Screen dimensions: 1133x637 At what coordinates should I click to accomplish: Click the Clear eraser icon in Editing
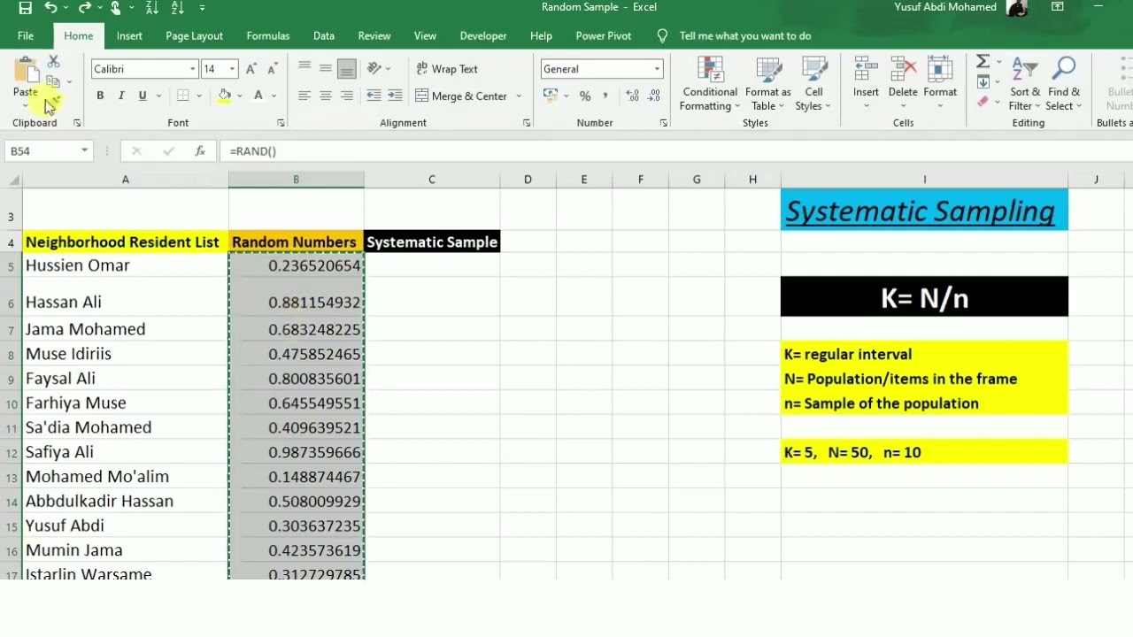click(x=983, y=102)
